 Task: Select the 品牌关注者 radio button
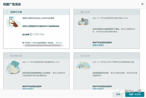click(x=7, y=12)
